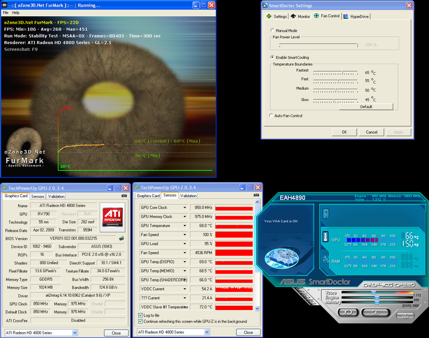Click the Medium temperature boundary slider
The image size is (429, 338).
point(335,90)
